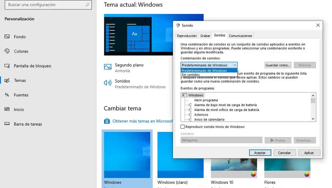Close the Sonido dialog
The image size is (332, 188).
tap(318, 25)
